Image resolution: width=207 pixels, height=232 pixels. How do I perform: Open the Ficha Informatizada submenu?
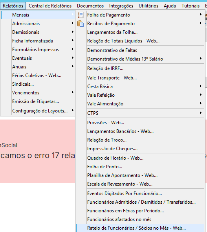[38, 41]
